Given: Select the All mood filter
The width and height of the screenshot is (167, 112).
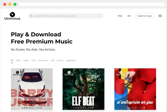Looking at the screenshot, I should pos(12,60).
